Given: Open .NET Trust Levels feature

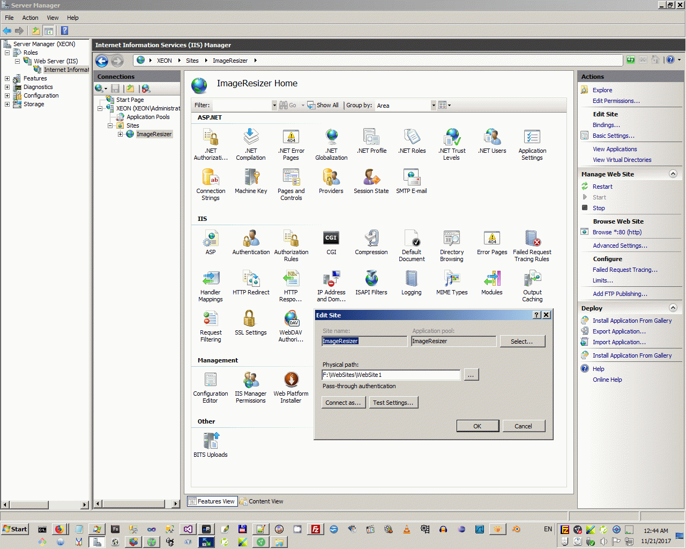Looking at the screenshot, I should point(452,144).
